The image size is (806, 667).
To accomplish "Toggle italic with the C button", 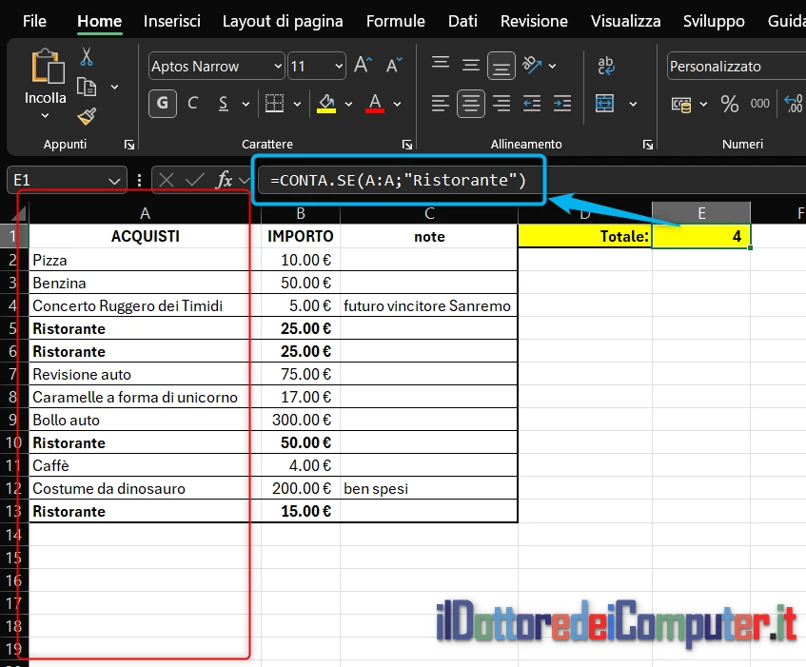I will click(x=193, y=104).
